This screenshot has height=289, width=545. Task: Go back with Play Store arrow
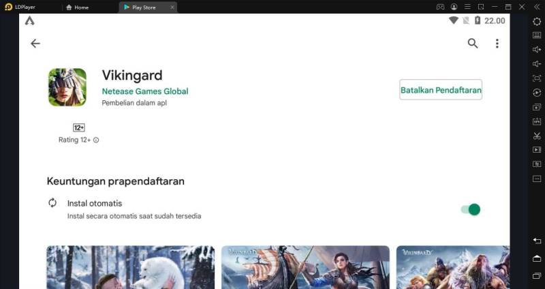pyautogui.click(x=35, y=44)
